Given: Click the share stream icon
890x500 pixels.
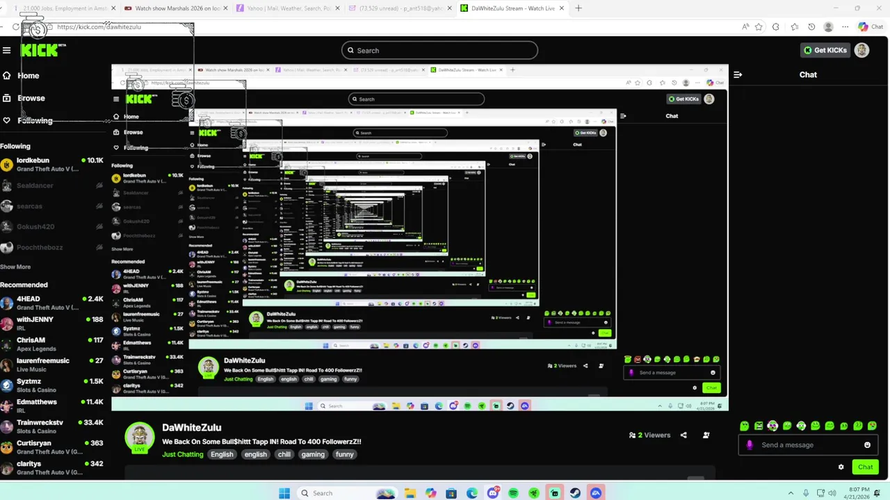Looking at the screenshot, I should pyautogui.click(x=683, y=435).
